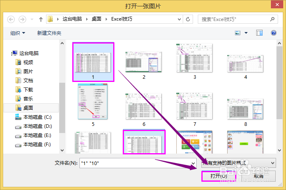Select image thumbnail 1
This screenshot has height=190, width=286.
(x=93, y=62)
